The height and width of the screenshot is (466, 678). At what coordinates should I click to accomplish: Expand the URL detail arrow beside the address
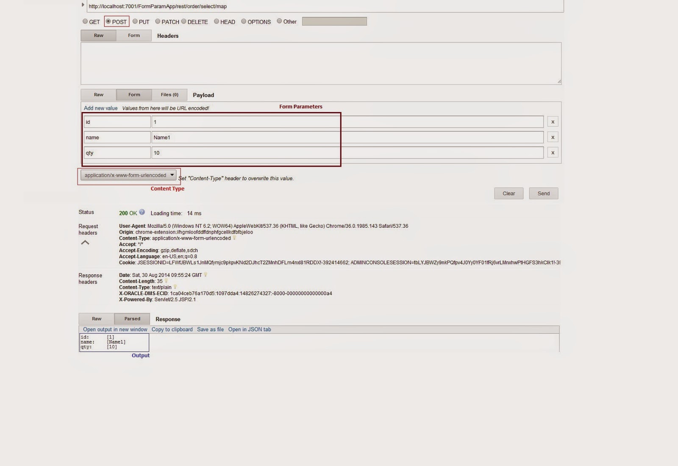click(x=83, y=5)
